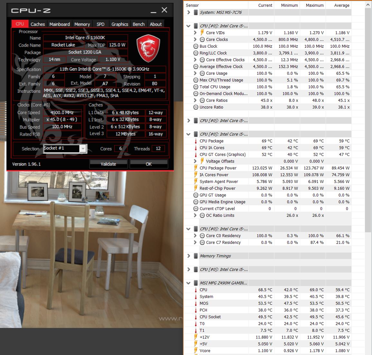
Task: Click the thermometer icon beside CPU Socket
Action: pyautogui.click(x=196, y=317)
